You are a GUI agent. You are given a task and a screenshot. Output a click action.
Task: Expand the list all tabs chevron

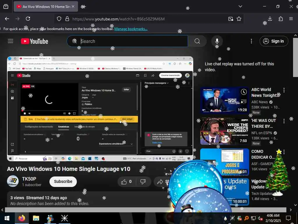[x=240, y=6]
